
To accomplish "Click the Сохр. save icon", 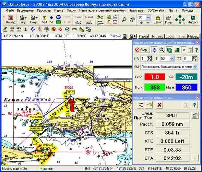I will pyautogui.click(x=33, y=18).
